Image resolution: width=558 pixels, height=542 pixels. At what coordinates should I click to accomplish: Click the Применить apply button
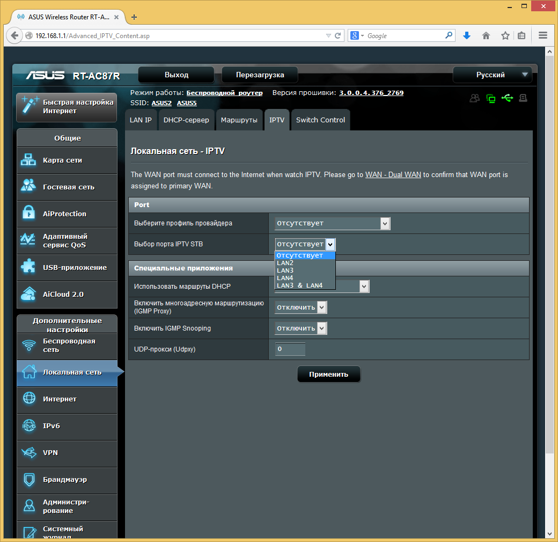pyautogui.click(x=328, y=374)
